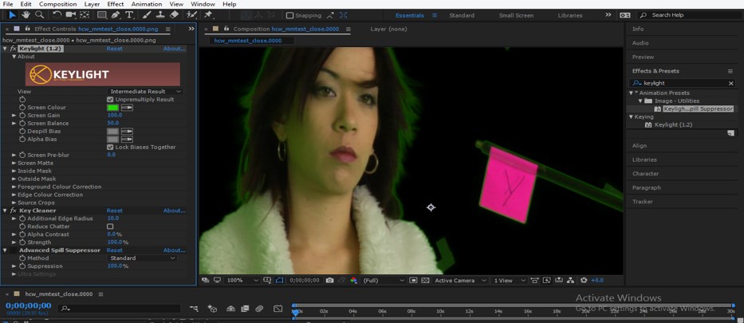Viewport: 744px width, 323px height.
Task: Open the Character panel
Action: tap(645, 174)
